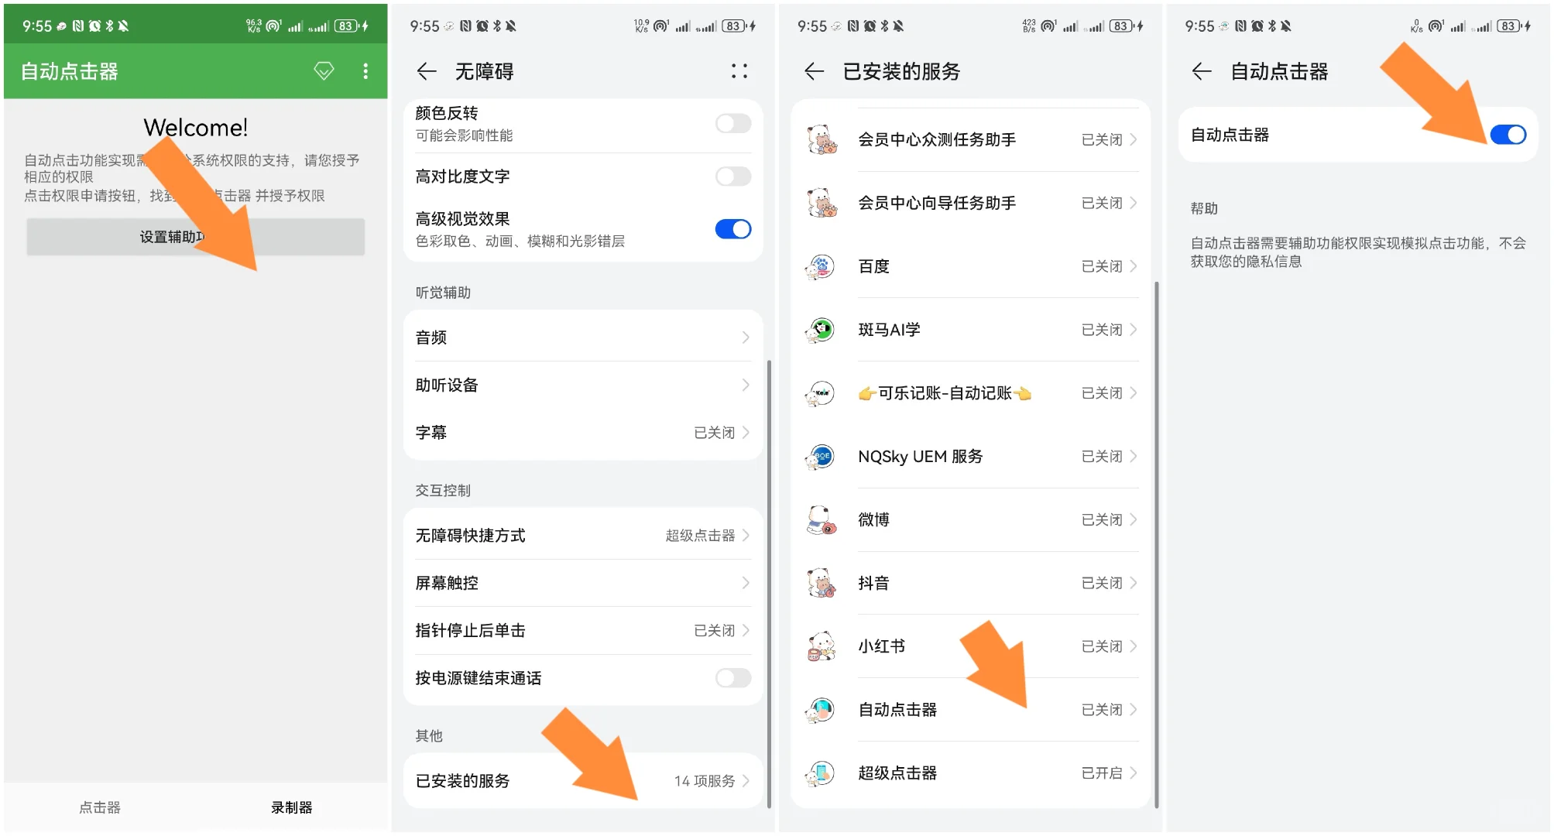Tap the NQSky UEM service icon
This screenshot has width=1554, height=836.
pyautogui.click(x=822, y=456)
